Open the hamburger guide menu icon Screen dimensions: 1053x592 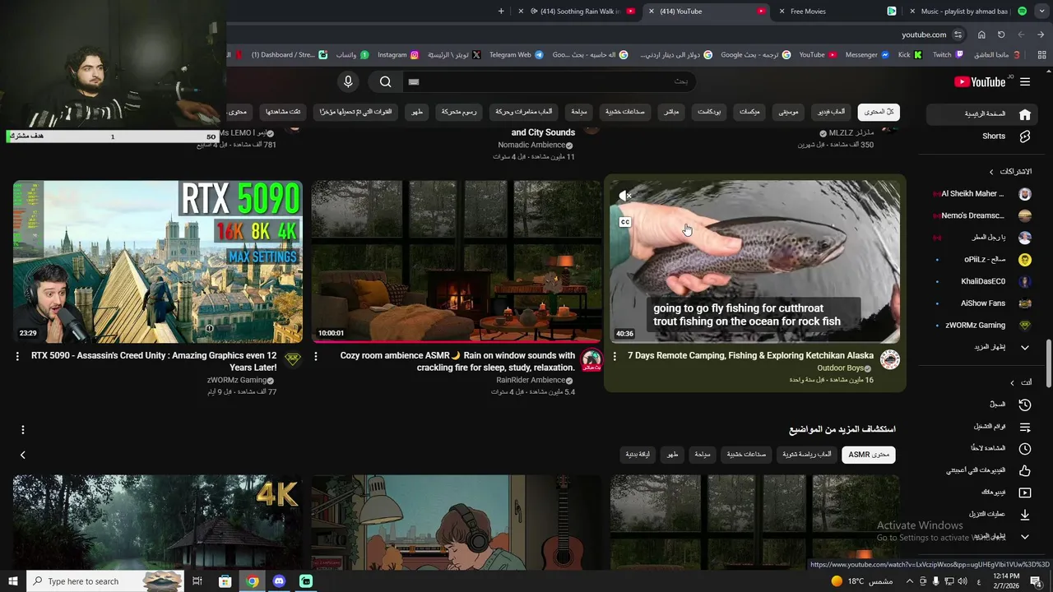pos(1024,81)
